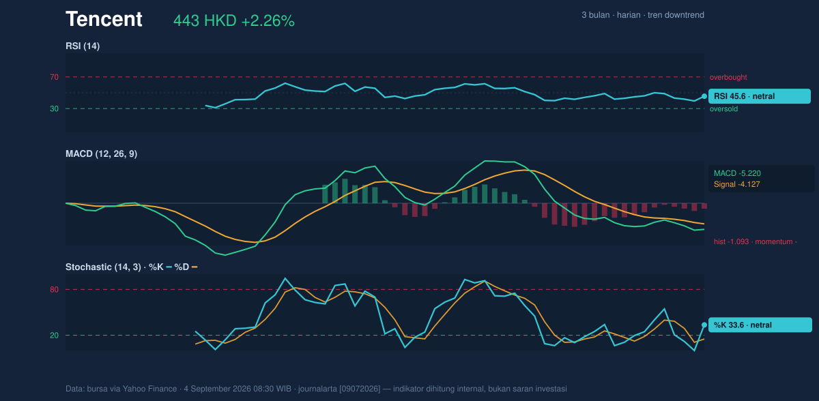Click the 'hist -1.093 · momentum' label
Image resolution: width=819 pixels, height=401 pixels.
click(756, 241)
